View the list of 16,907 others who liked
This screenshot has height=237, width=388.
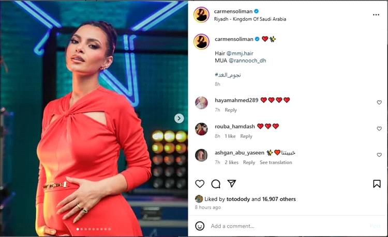click(279, 199)
